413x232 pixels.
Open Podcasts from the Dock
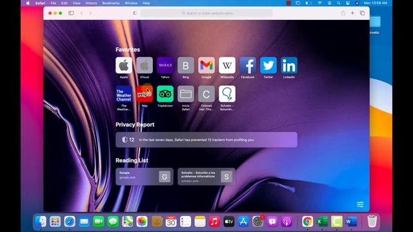[x=287, y=222]
